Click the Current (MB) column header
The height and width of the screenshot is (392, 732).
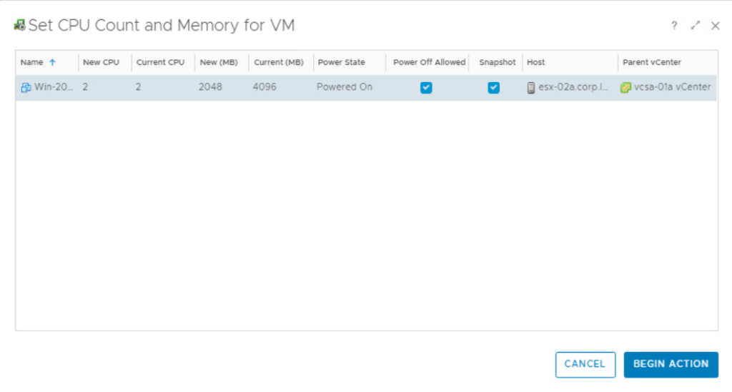[x=279, y=63]
